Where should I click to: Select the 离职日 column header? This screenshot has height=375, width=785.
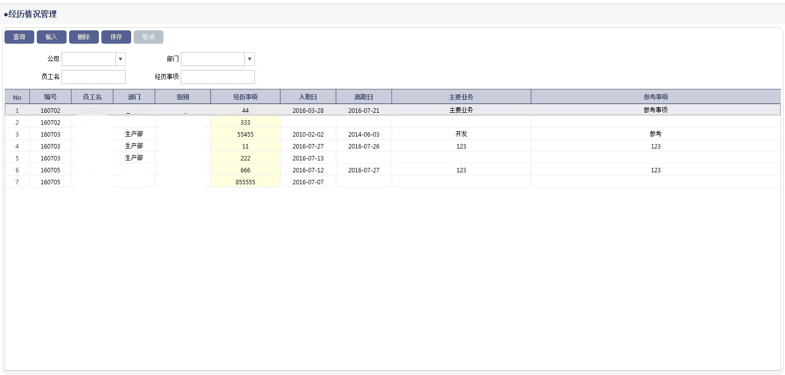tap(364, 97)
